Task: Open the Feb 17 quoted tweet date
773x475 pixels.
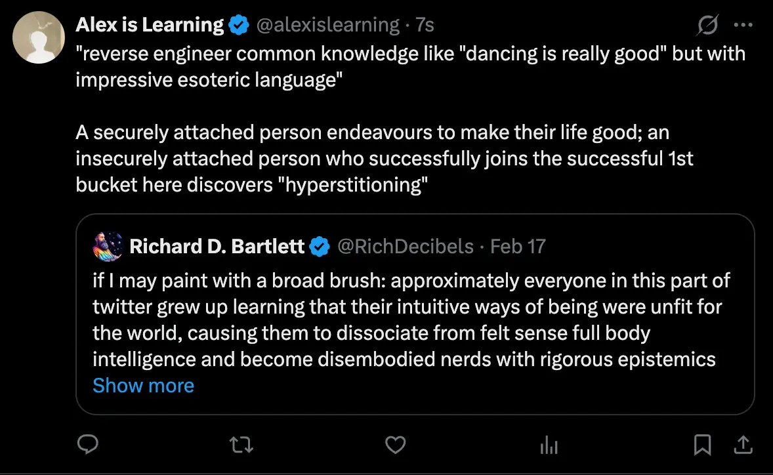Action: 518,246
